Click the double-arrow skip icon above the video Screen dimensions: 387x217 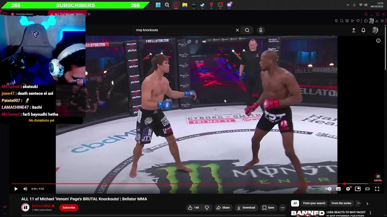tap(204, 42)
